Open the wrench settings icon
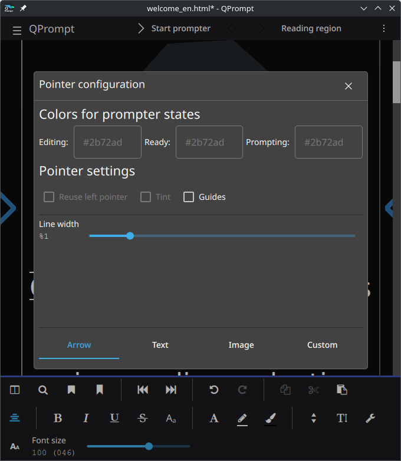The image size is (401, 461). (x=370, y=418)
